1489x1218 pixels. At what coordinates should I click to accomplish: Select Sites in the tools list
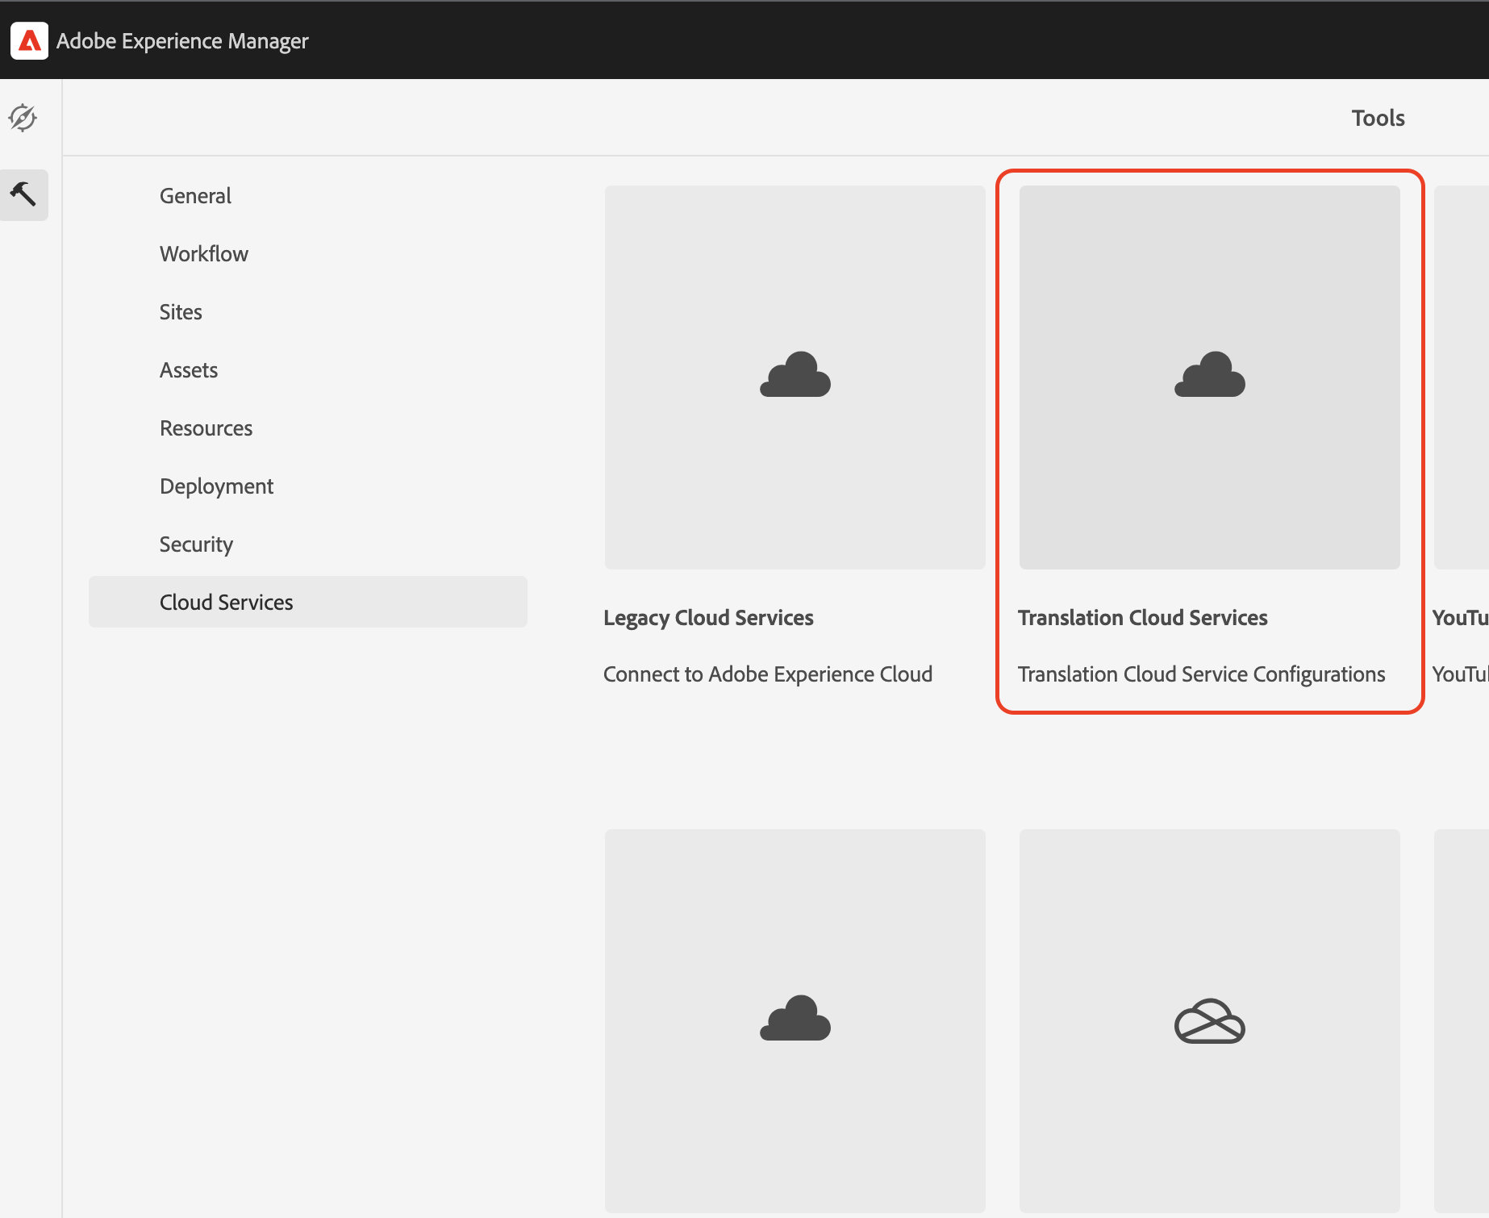pos(181,312)
